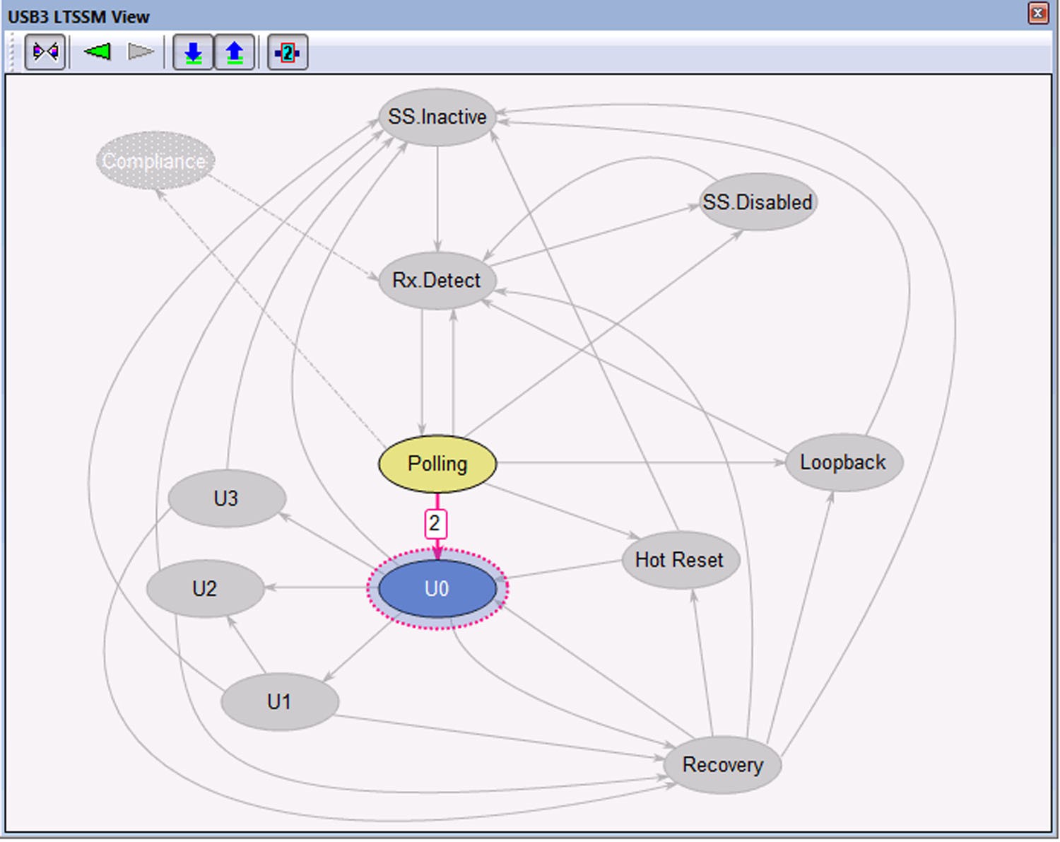Screen dimensions: 1060x842
Task: Pick the Rx.Detect state node
Action: (437, 280)
